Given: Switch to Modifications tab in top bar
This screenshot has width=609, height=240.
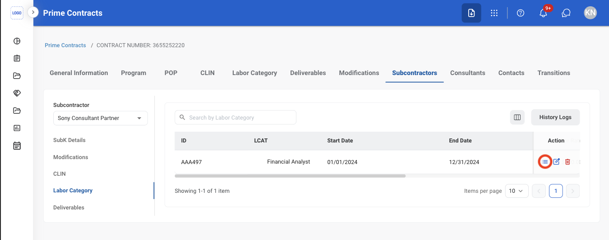Looking at the screenshot, I should click(x=359, y=73).
